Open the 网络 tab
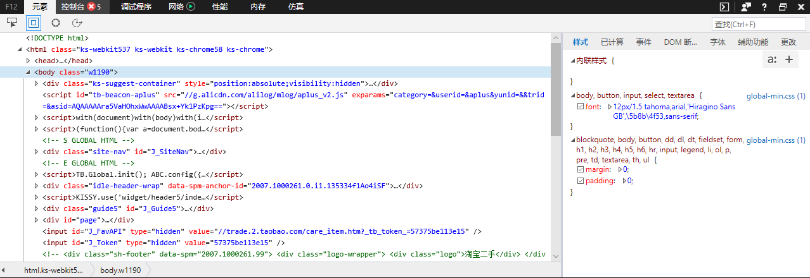The image size is (810, 278). [182, 7]
